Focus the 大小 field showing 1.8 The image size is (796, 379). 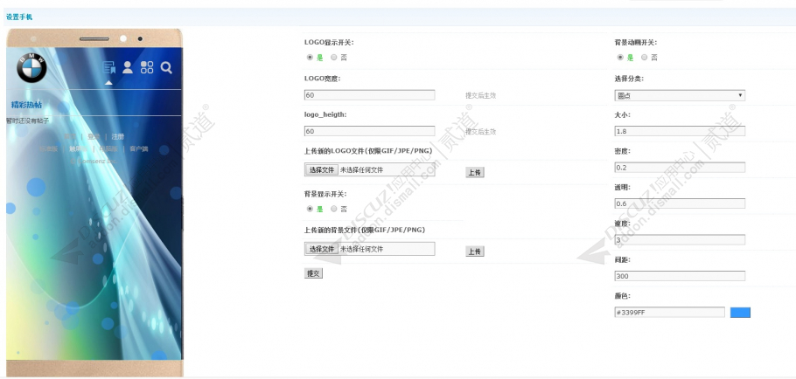point(680,131)
